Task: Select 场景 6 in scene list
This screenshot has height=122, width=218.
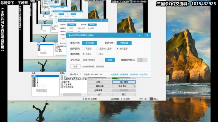Action: [x=45, y=86]
